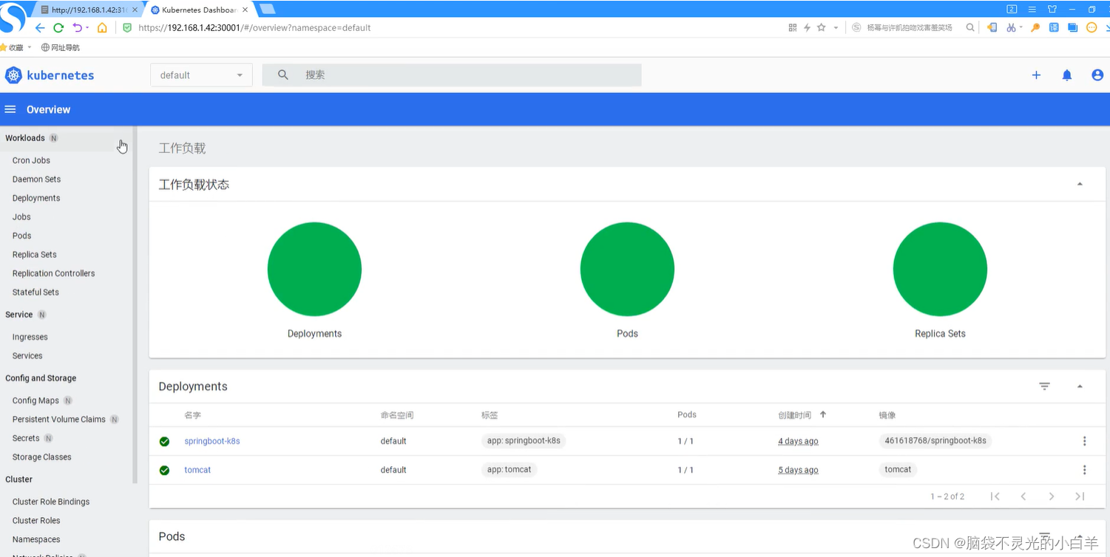Open Pods in sidebar
Screen dimensions: 1110x557
[x=21, y=236]
